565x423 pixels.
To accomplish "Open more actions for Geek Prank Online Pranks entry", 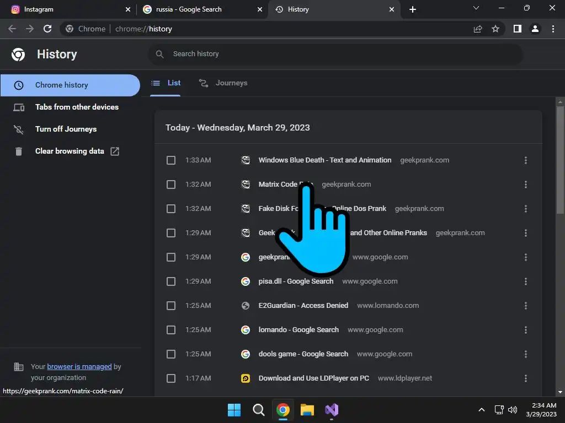I will point(526,233).
